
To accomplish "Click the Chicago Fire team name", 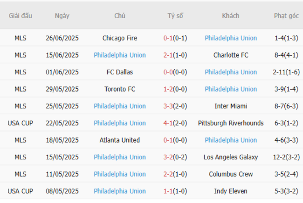I will pos(120,38).
